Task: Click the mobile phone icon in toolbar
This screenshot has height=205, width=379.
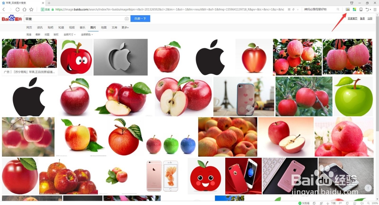Action: point(361,9)
